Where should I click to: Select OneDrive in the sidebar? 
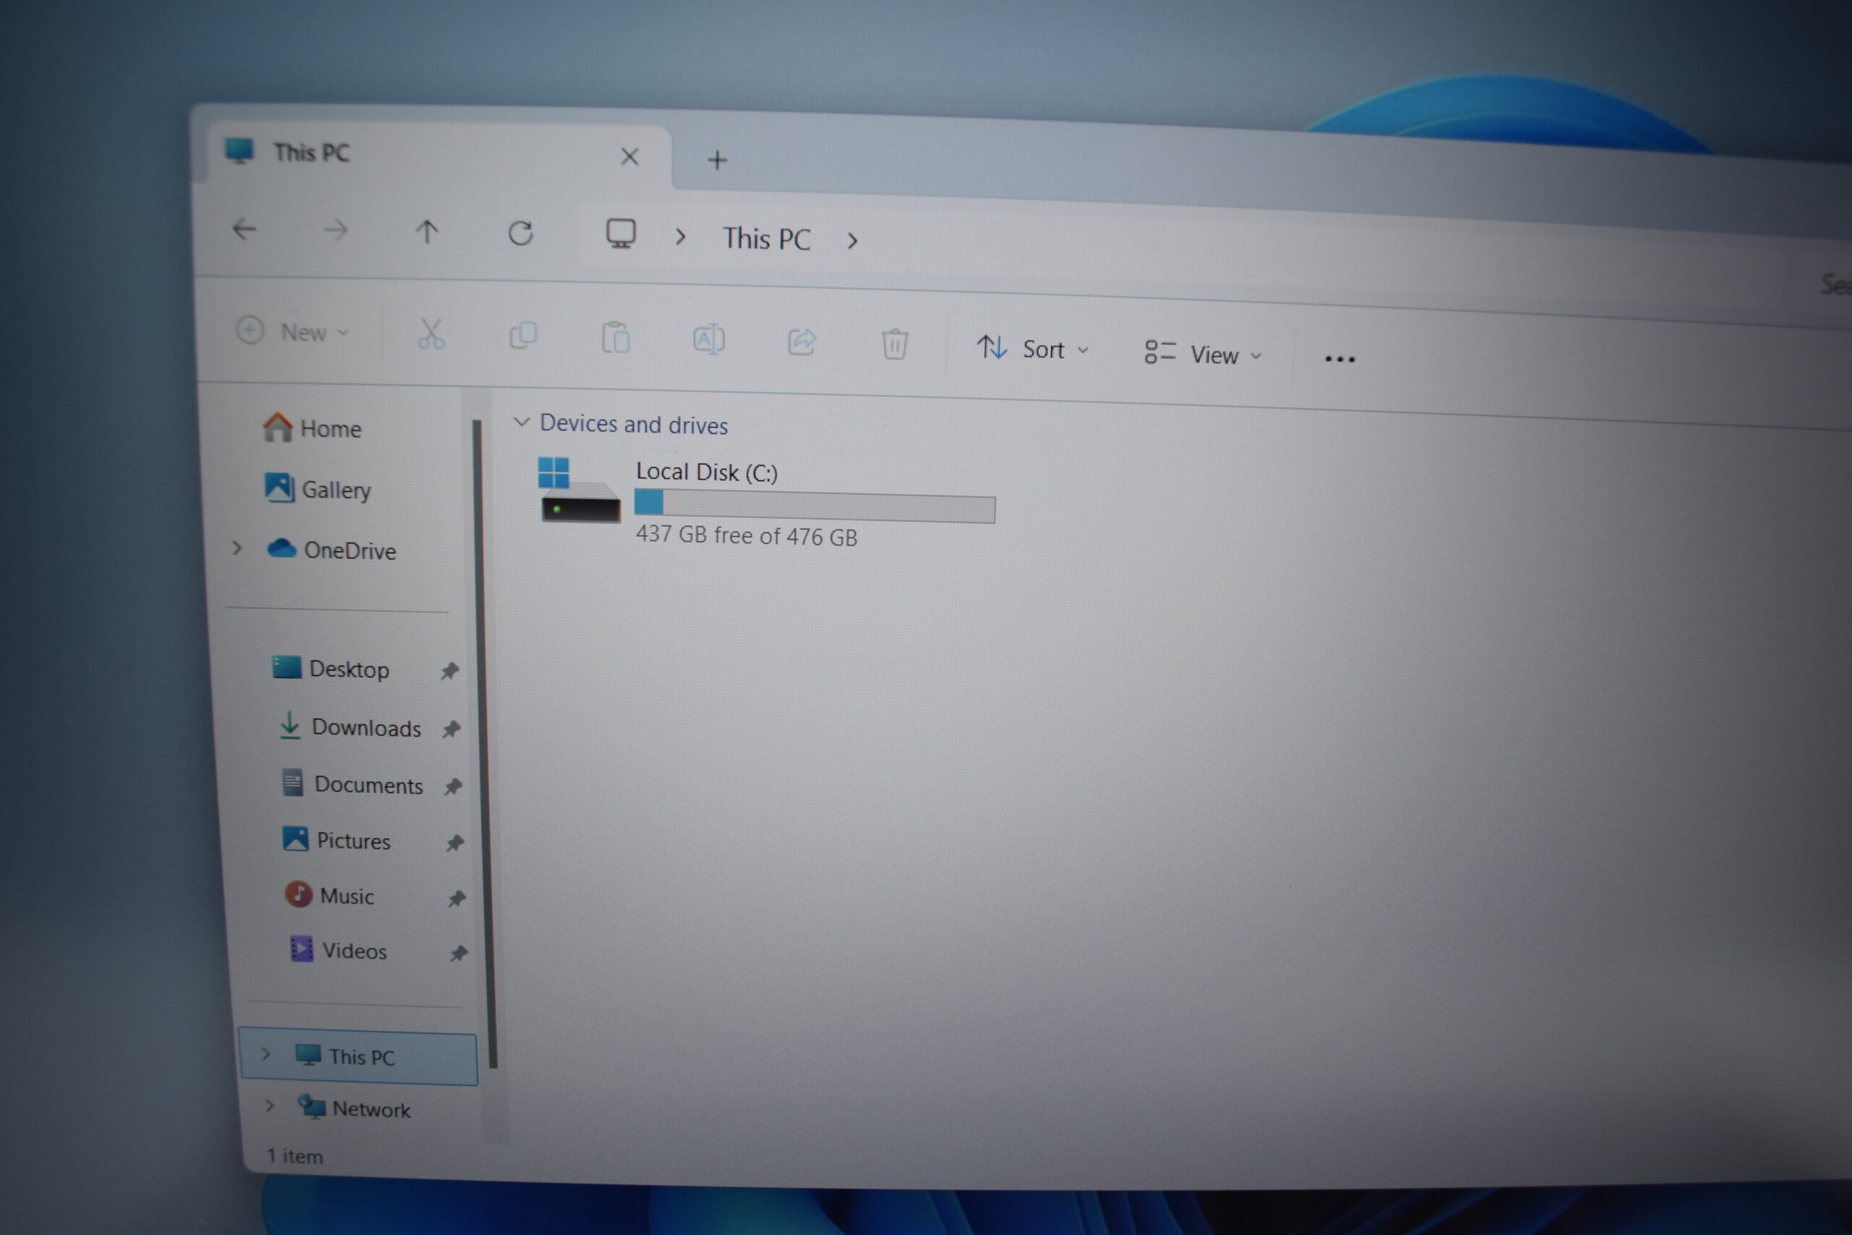(331, 549)
